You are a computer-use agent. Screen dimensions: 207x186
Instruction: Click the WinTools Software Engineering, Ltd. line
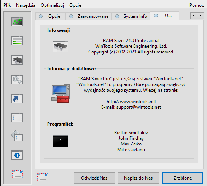pyautogui.click(x=131, y=46)
